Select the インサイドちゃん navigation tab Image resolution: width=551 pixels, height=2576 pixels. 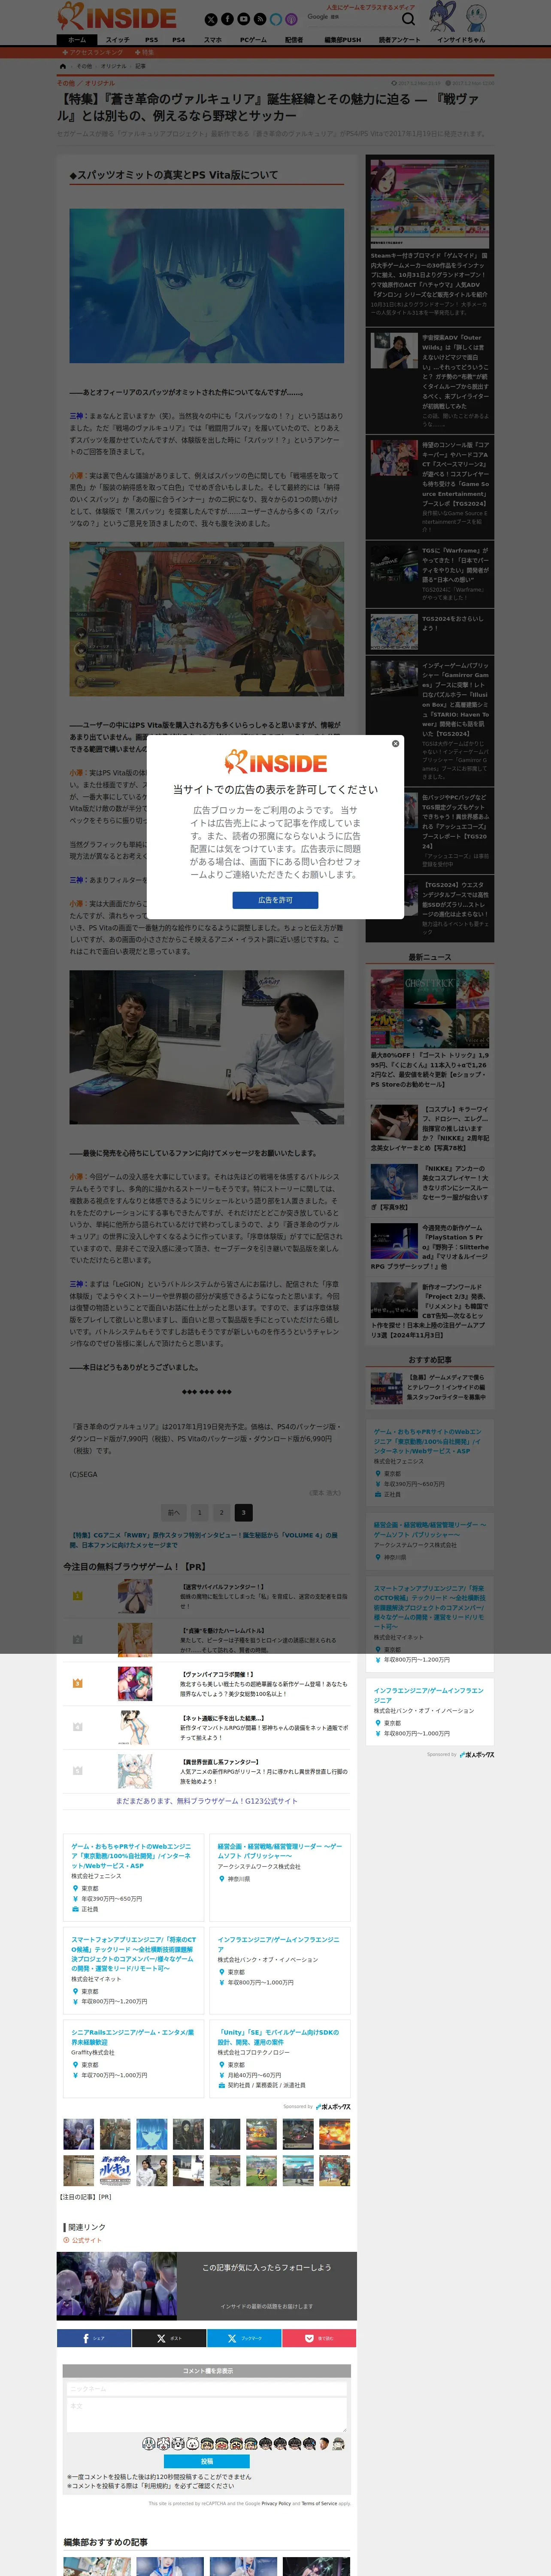[461, 40]
